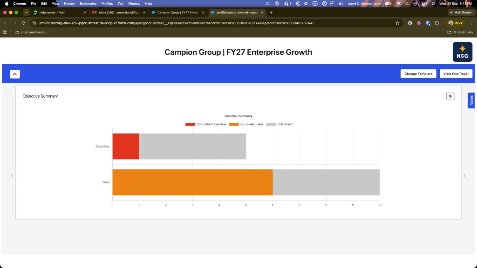Open the History menu
Image resolution: width=477 pixels, height=268 pixels.
(x=69, y=4)
